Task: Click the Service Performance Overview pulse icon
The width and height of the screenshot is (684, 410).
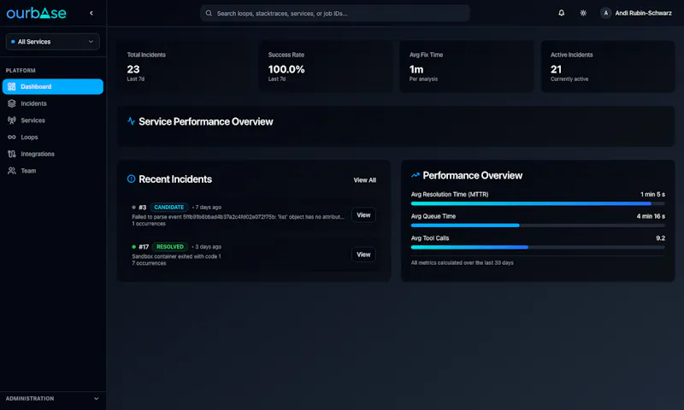Action: 131,121
